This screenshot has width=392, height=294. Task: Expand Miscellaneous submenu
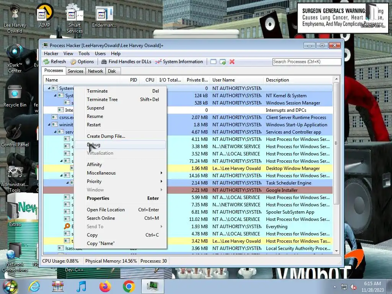[120, 173]
